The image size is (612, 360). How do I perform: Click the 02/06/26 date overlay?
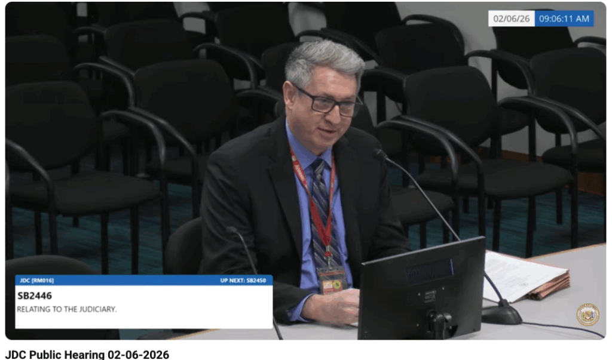[511, 19]
